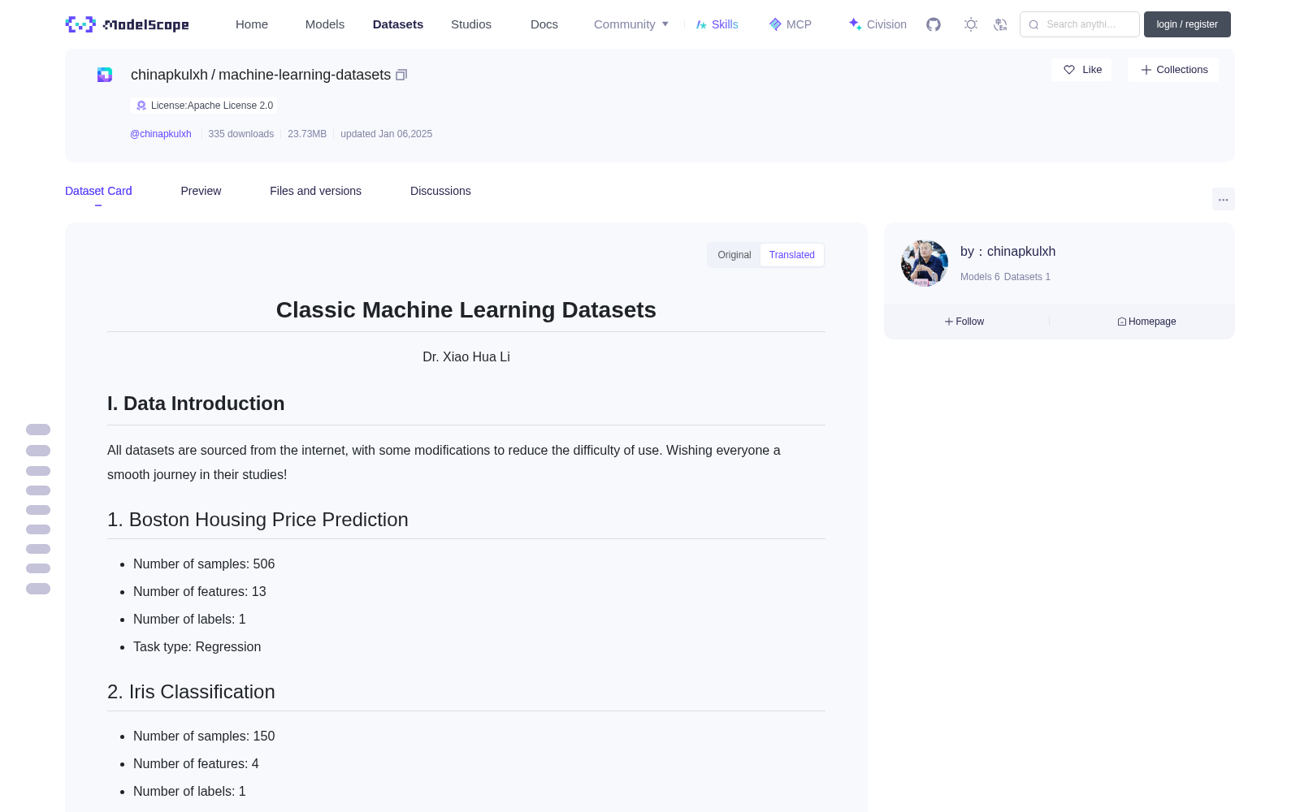Switch to Files and versions tab
This screenshot has height=812, width=1300.
[315, 191]
